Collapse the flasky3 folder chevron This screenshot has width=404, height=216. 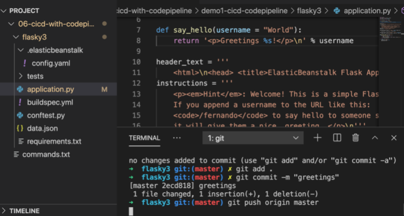16,37
